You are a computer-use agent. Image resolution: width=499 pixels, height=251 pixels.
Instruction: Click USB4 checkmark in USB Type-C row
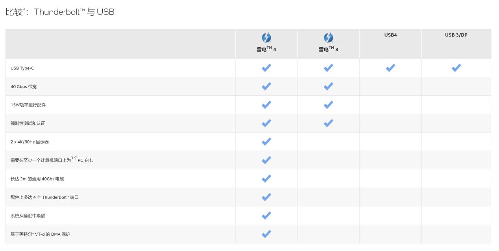(x=390, y=68)
